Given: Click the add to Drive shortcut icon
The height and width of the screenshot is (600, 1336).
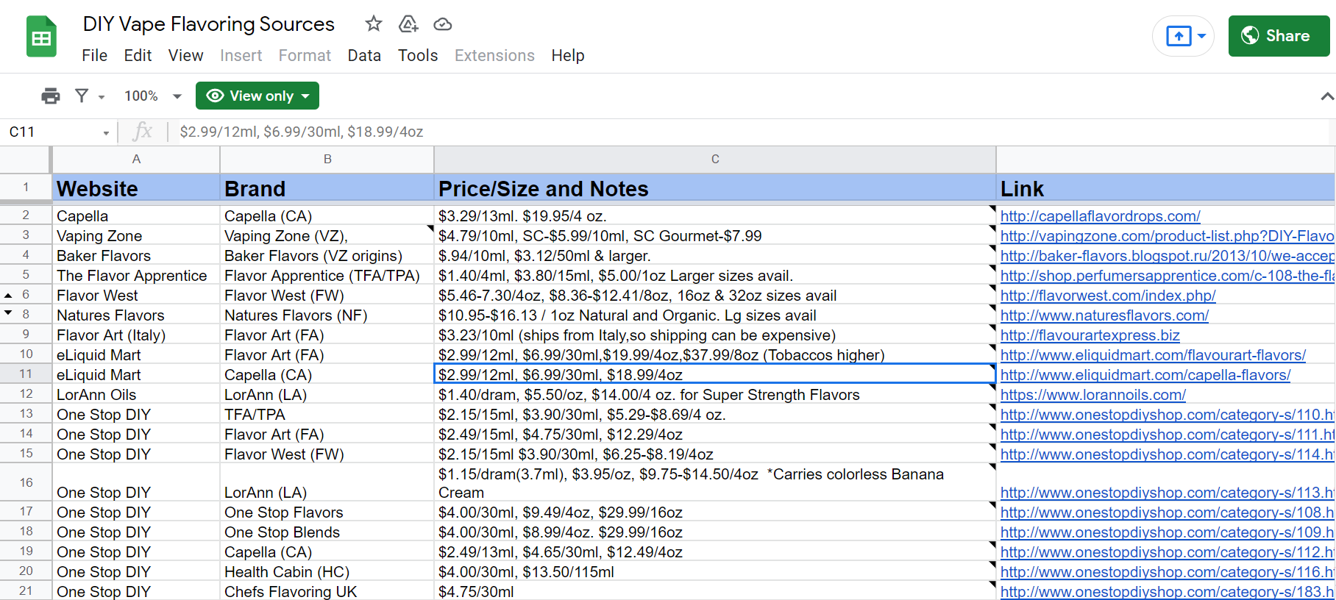Looking at the screenshot, I should (408, 24).
